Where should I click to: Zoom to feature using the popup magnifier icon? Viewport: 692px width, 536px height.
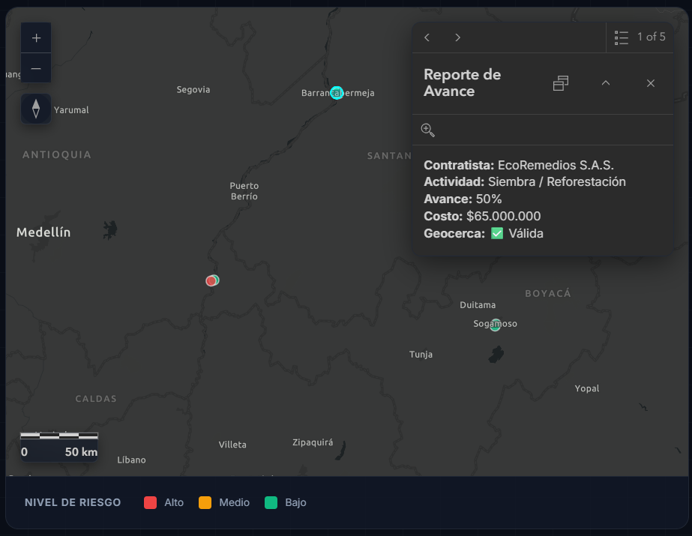(427, 130)
